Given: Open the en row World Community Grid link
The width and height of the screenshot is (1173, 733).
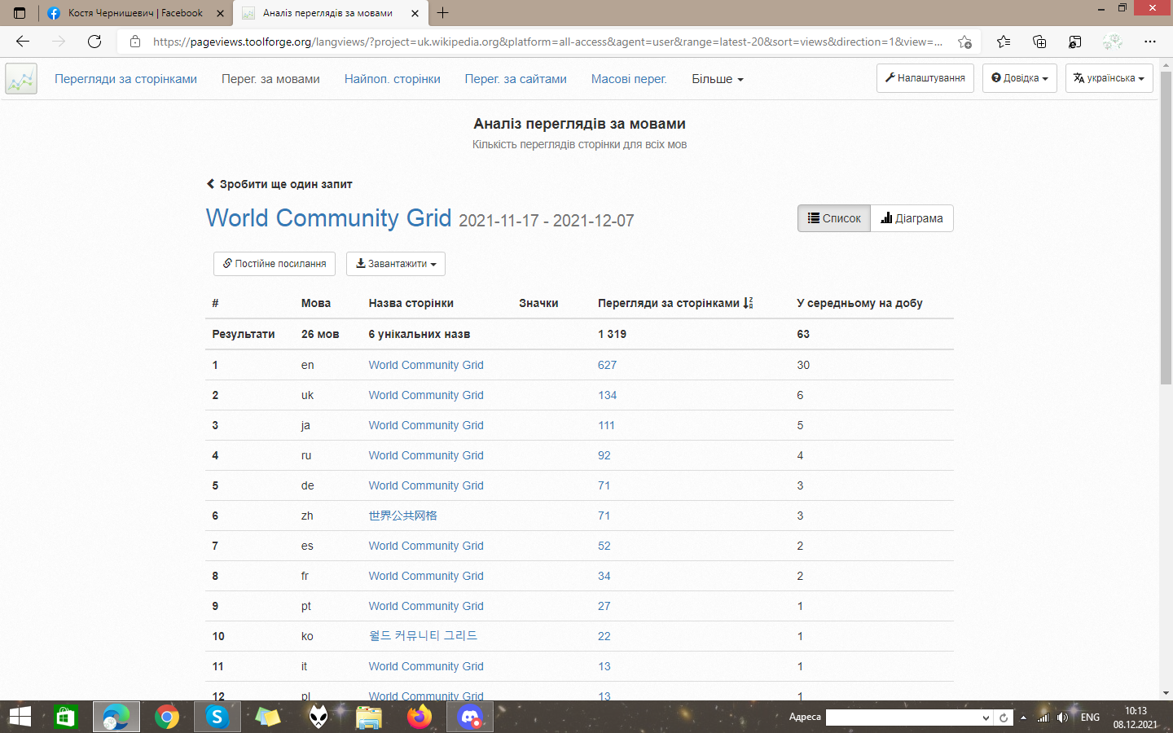Looking at the screenshot, I should pyautogui.click(x=426, y=365).
